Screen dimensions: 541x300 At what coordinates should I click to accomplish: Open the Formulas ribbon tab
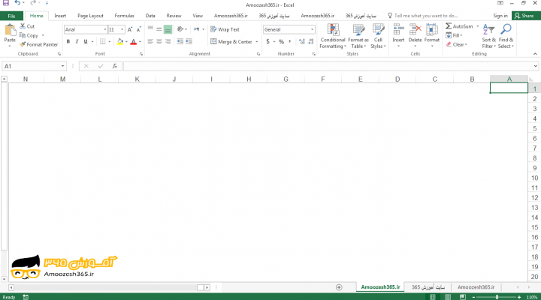point(124,16)
